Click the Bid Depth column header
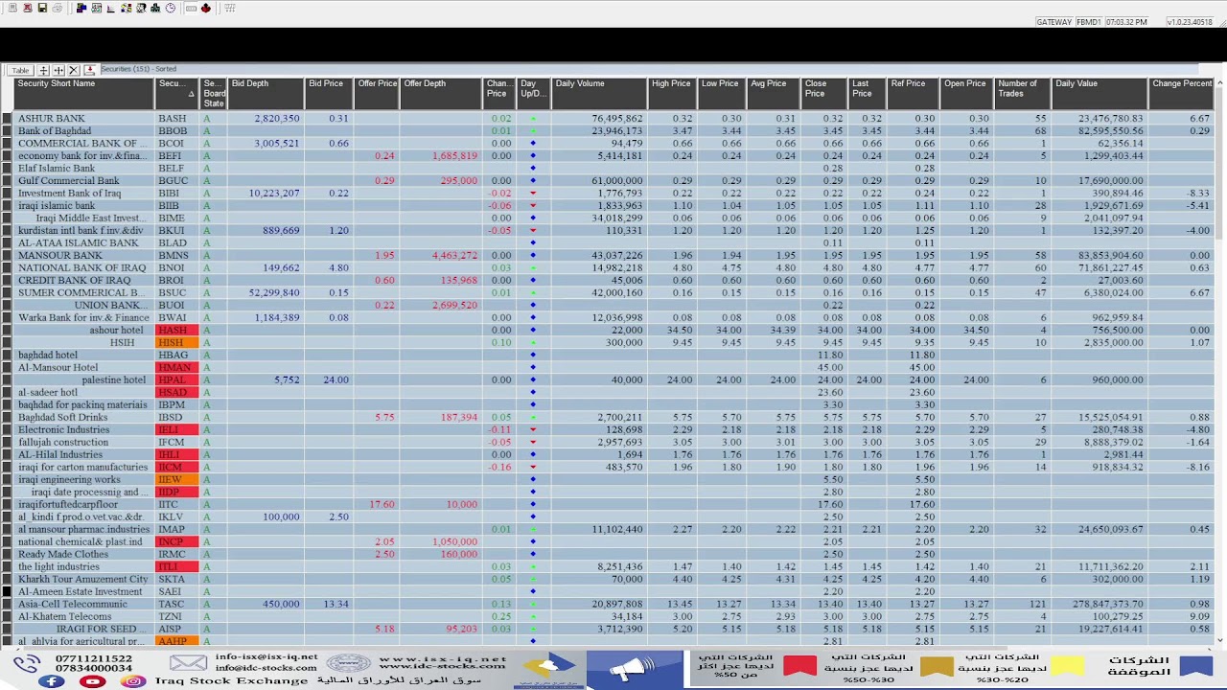This screenshot has width=1227, height=690. 266,93
